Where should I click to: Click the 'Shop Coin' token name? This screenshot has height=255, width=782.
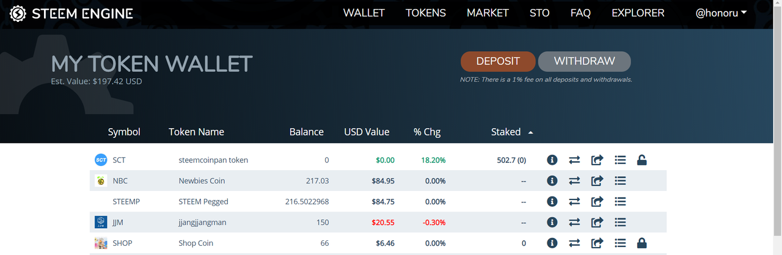point(195,243)
